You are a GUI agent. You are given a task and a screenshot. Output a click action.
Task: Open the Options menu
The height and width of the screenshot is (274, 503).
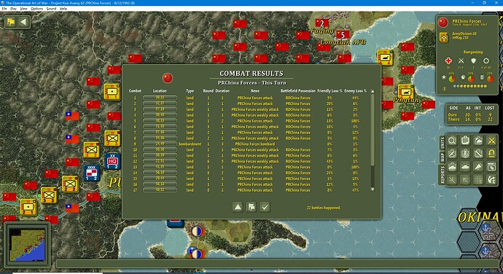(36, 9)
